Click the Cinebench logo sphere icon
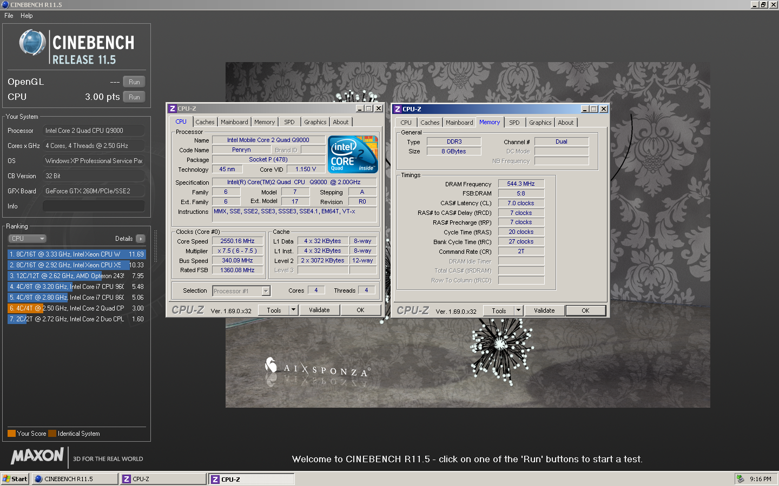The height and width of the screenshot is (486, 779). pos(32,43)
